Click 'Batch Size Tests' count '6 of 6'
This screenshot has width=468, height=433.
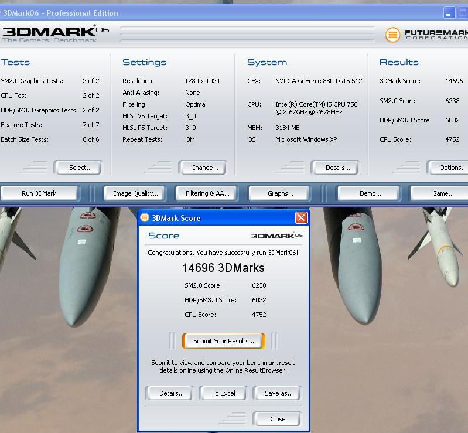91,139
